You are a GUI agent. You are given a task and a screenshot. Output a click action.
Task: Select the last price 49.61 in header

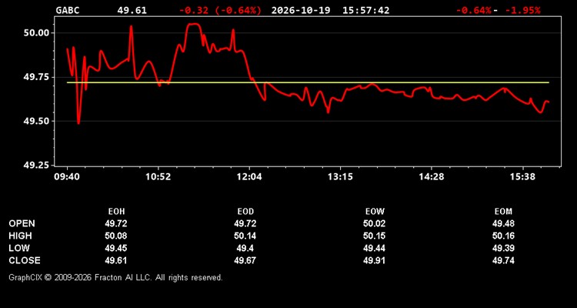point(132,10)
